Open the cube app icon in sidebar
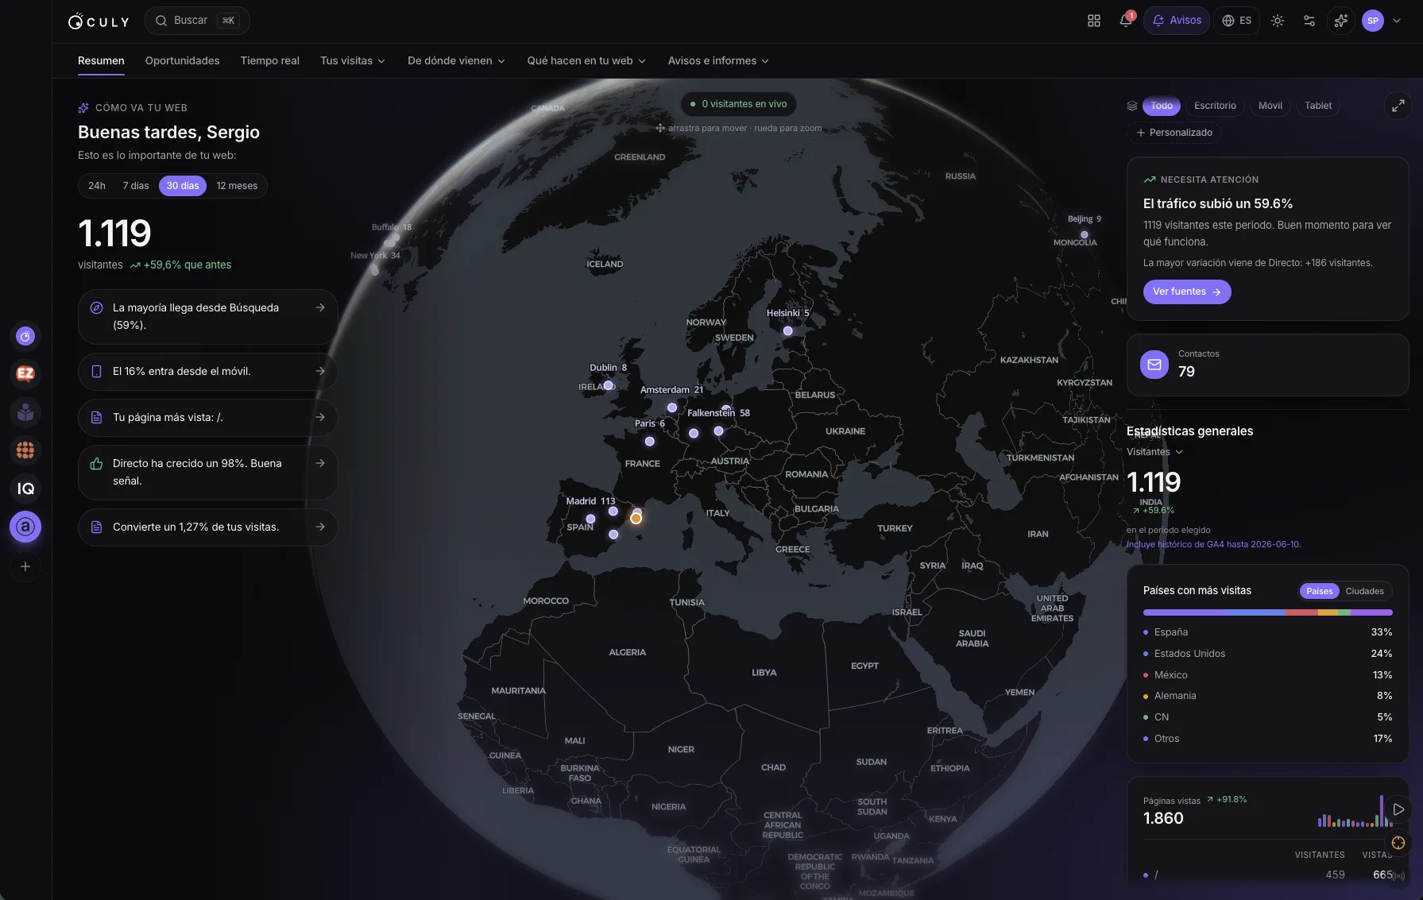The width and height of the screenshot is (1423, 900). (25, 412)
